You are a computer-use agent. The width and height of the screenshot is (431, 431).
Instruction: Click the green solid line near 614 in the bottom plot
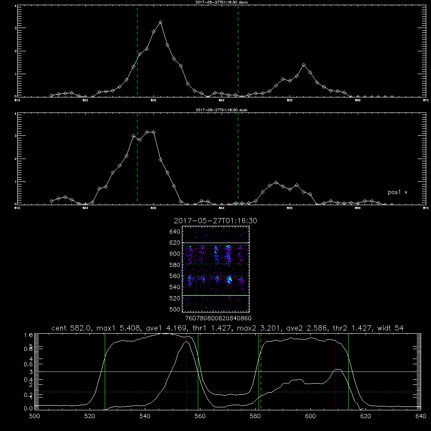click(348, 372)
